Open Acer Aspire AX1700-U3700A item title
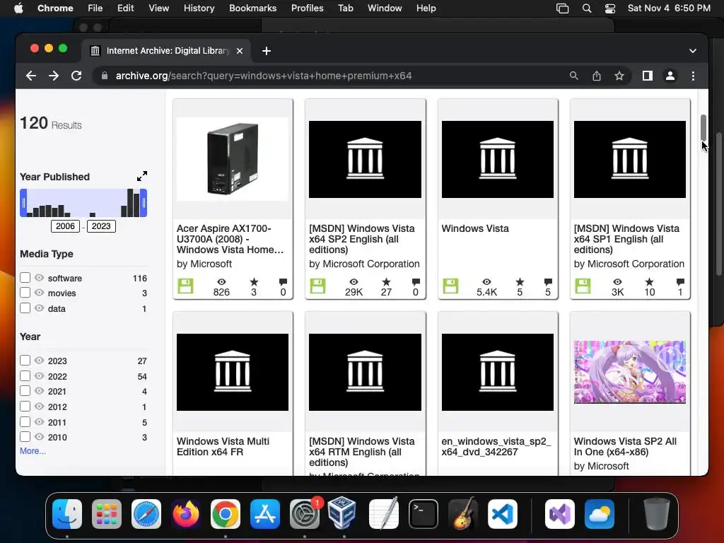 [x=230, y=239]
